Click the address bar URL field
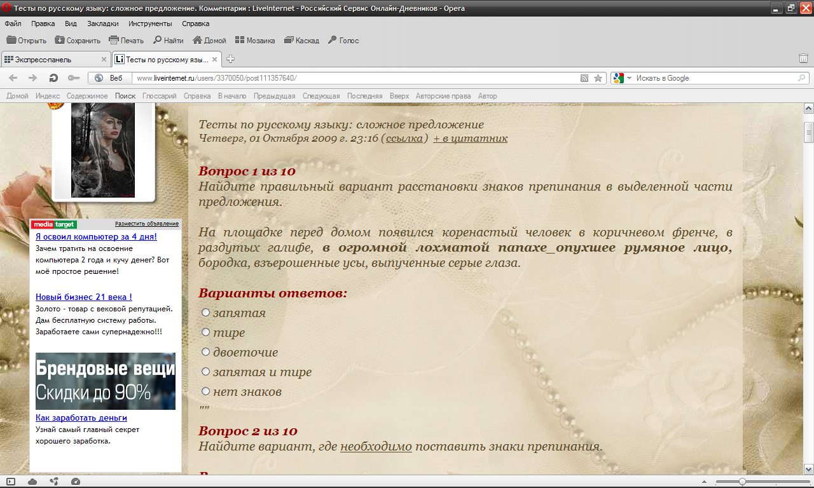This screenshot has height=488, width=814. click(355, 78)
